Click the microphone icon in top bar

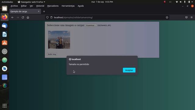[x=185, y=2]
